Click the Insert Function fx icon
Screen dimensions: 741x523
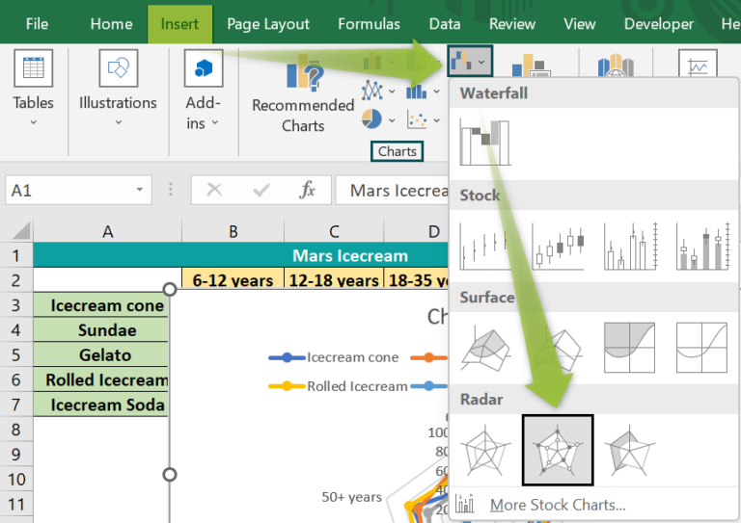point(307,191)
